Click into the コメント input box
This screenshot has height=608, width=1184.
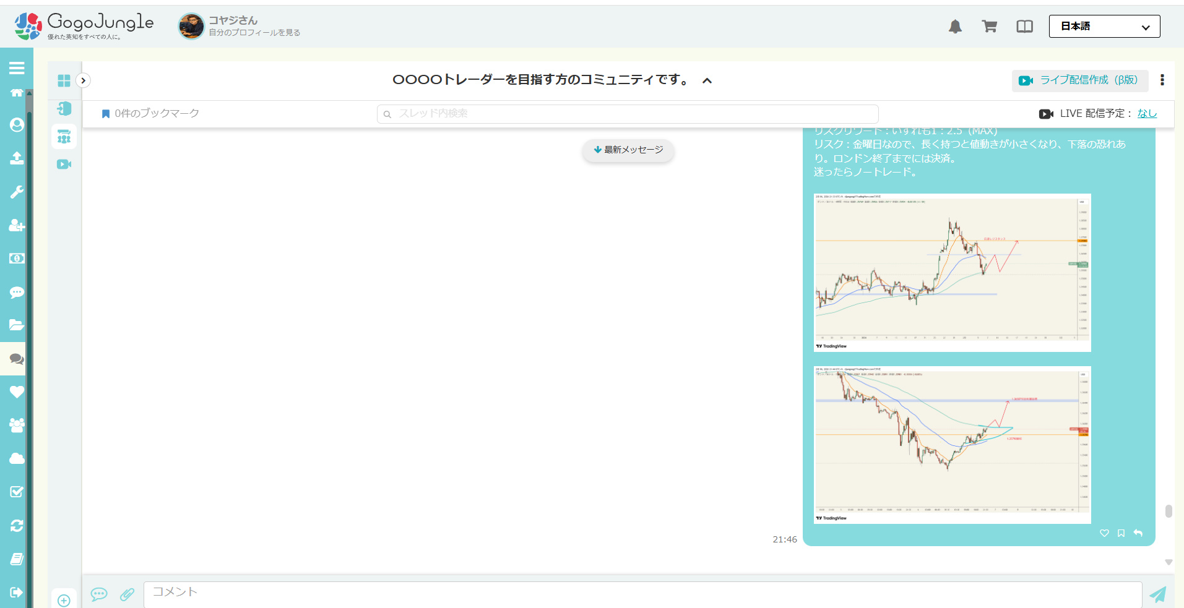[x=643, y=594]
